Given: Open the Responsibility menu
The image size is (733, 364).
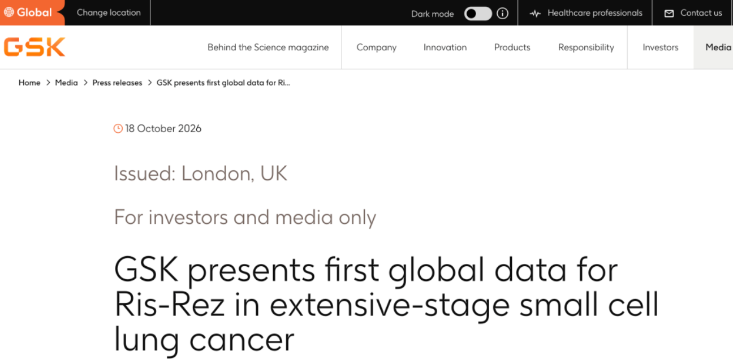Looking at the screenshot, I should pyautogui.click(x=586, y=47).
